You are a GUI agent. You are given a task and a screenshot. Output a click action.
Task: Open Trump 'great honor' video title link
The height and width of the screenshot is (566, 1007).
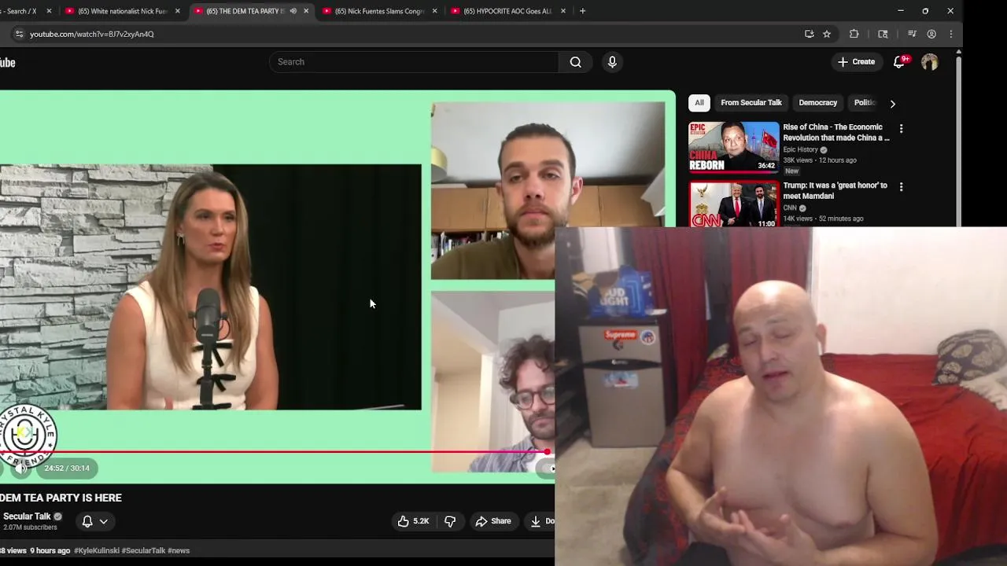(x=835, y=191)
